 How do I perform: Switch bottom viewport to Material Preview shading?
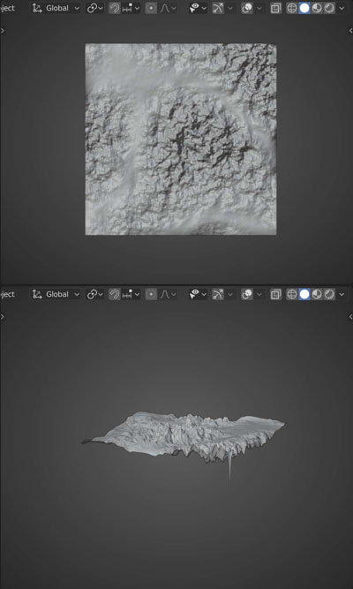[x=317, y=294]
